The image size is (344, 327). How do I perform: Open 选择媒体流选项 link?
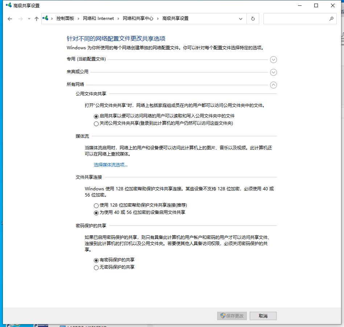pyautogui.click(x=110, y=165)
